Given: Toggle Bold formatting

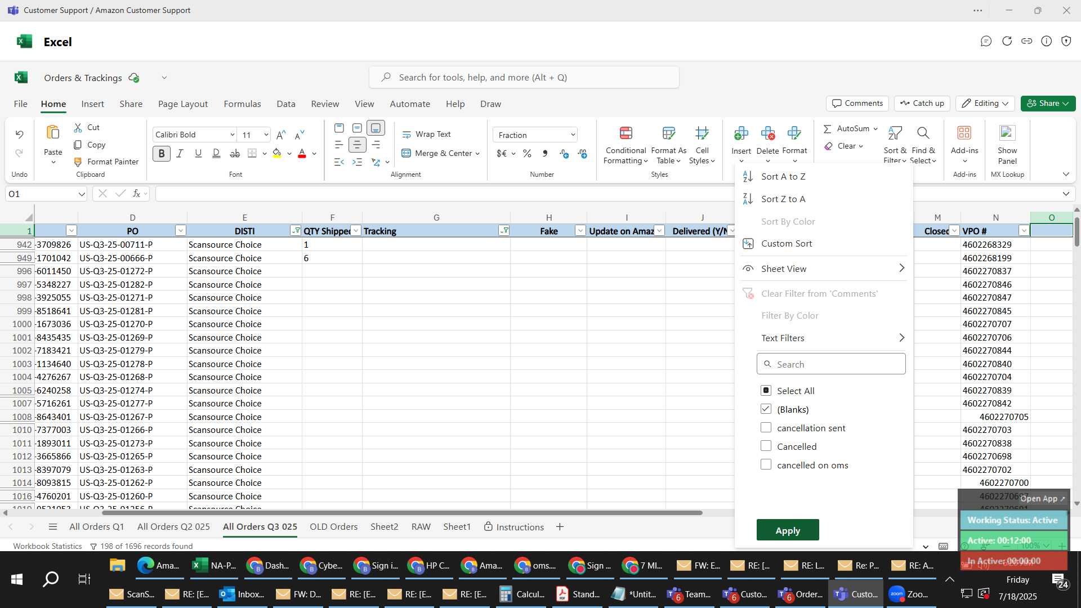Looking at the screenshot, I should [162, 153].
